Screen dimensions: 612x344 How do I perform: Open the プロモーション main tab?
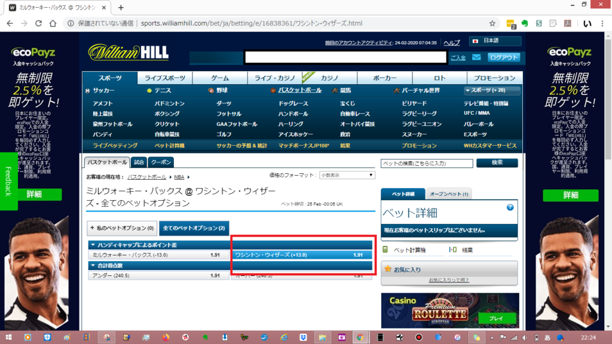point(494,78)
